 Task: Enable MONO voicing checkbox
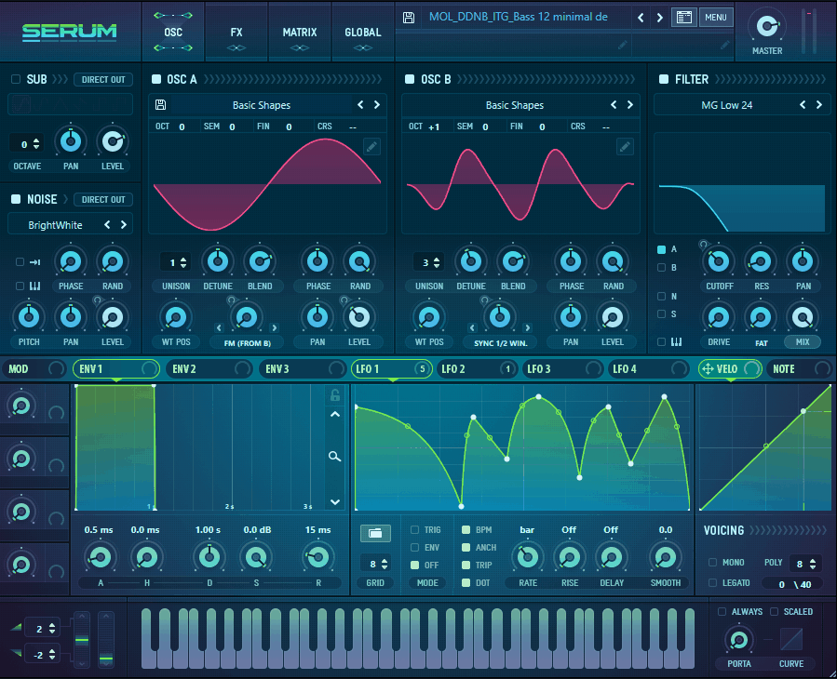[x=712, y=562]
